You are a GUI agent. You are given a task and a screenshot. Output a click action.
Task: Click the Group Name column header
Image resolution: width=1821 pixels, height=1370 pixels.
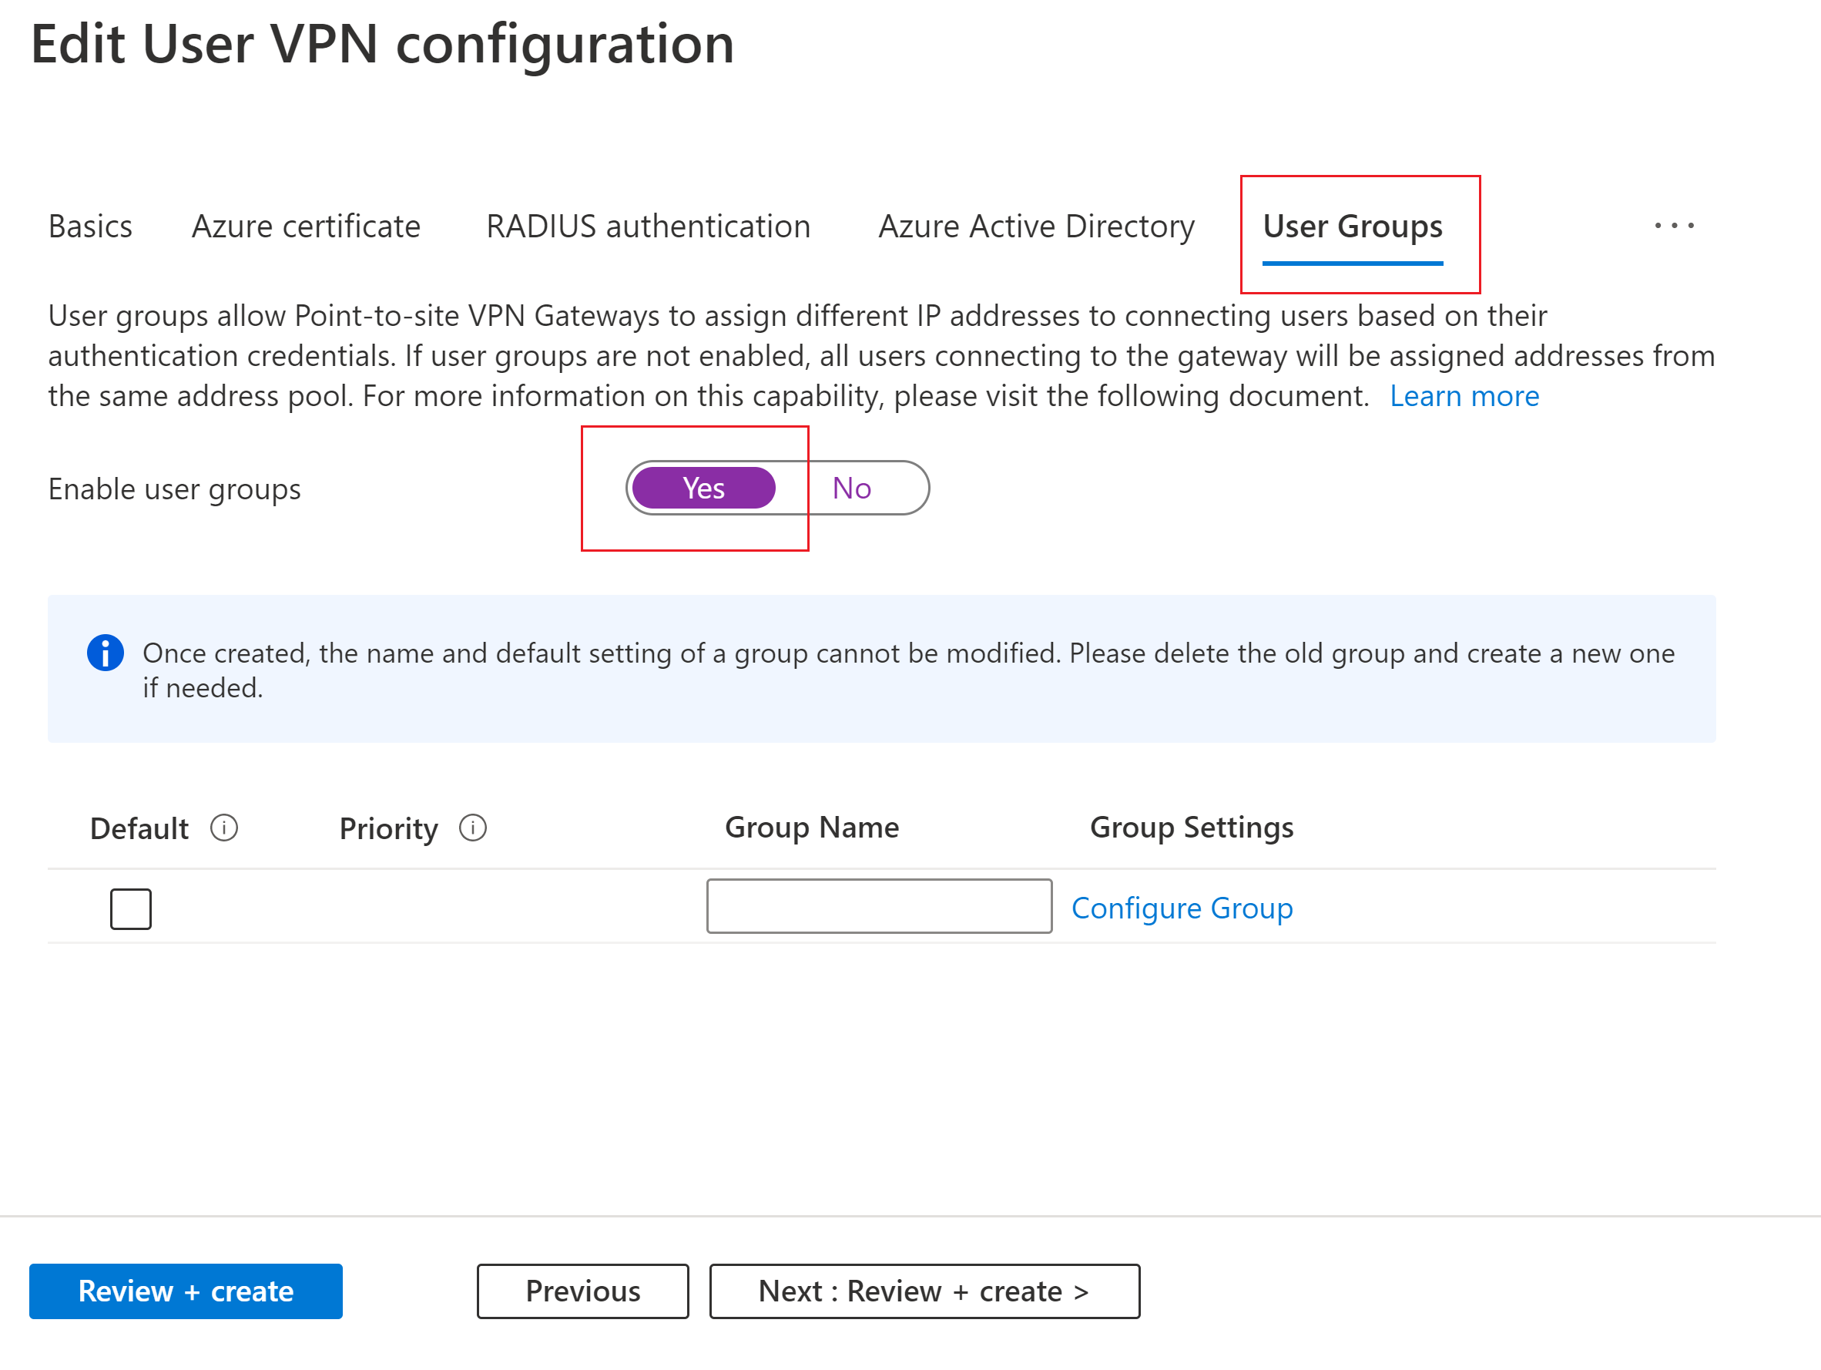pyautogui.click(x=811, y=827)
